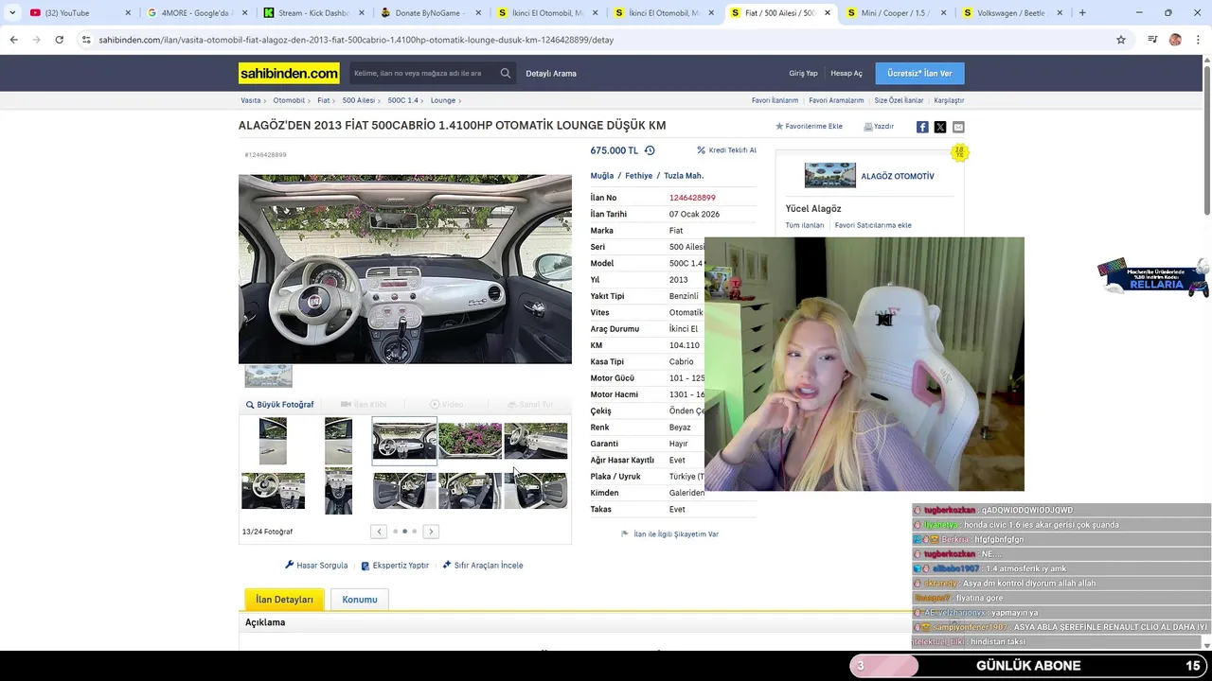
Task: Open ALAGÖZ OTOMOTİV store link
Action: pos(898,176)
